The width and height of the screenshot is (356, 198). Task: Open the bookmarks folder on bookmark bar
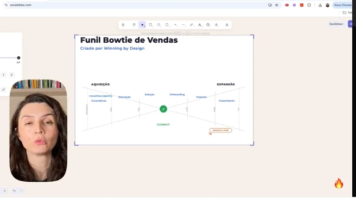pyautogui.click(x=347, y=12)
